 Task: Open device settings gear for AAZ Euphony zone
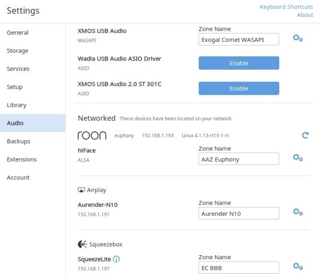[298, 158]
